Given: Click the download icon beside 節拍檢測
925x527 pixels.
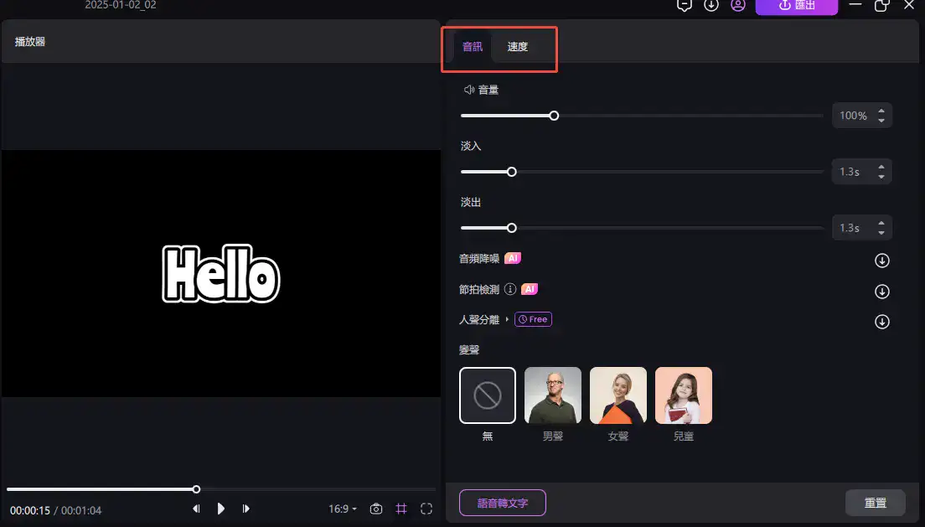Looking at the screenshot, I should (x=881, y=292).
